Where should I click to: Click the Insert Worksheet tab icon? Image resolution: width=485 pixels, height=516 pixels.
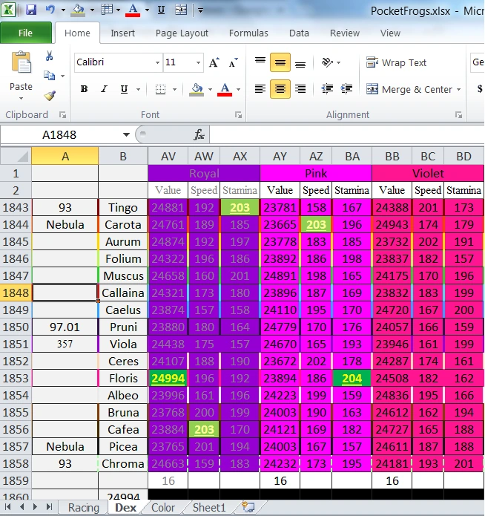[x=249, y=507]
